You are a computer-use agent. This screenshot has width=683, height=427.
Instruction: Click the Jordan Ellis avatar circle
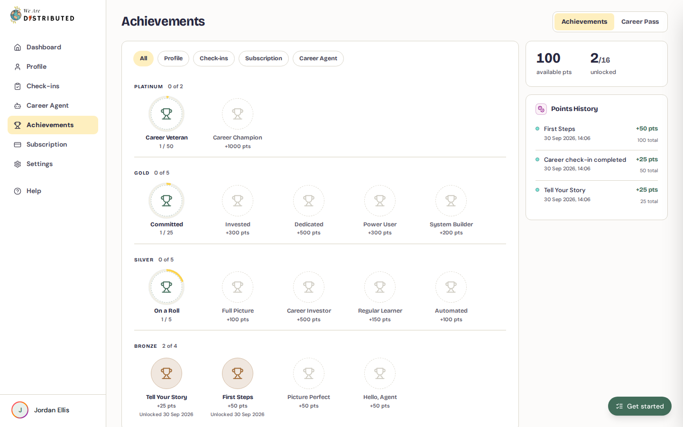[x=20, y=410]
